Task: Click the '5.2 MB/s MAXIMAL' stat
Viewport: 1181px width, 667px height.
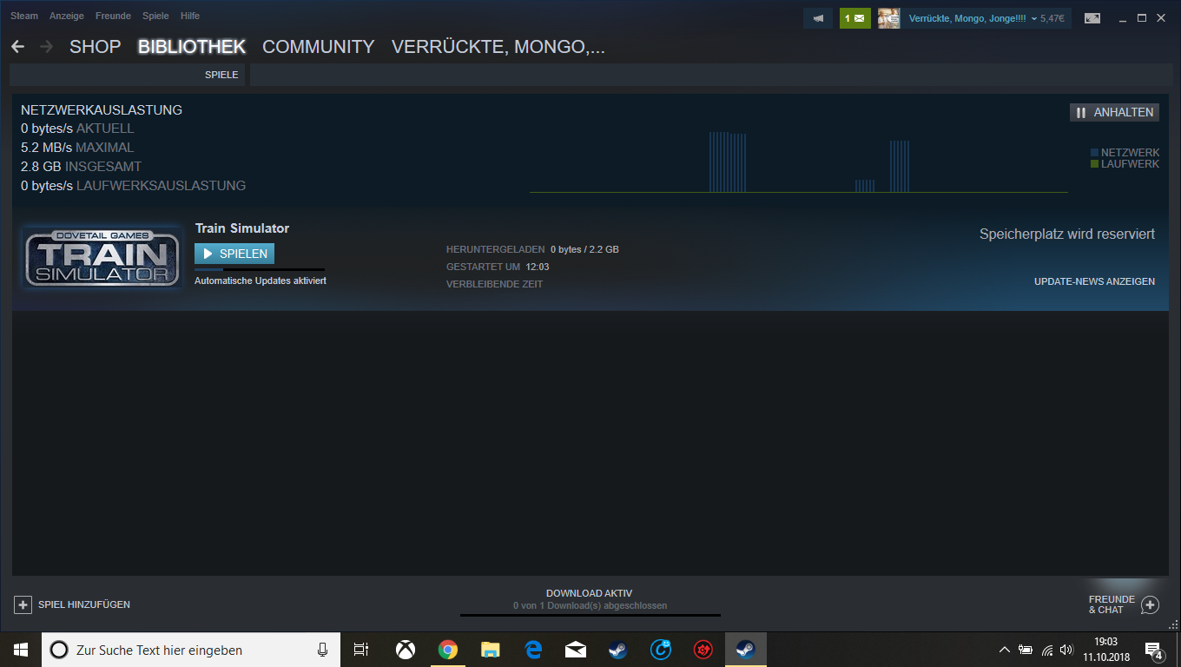Action: (77, 148)
